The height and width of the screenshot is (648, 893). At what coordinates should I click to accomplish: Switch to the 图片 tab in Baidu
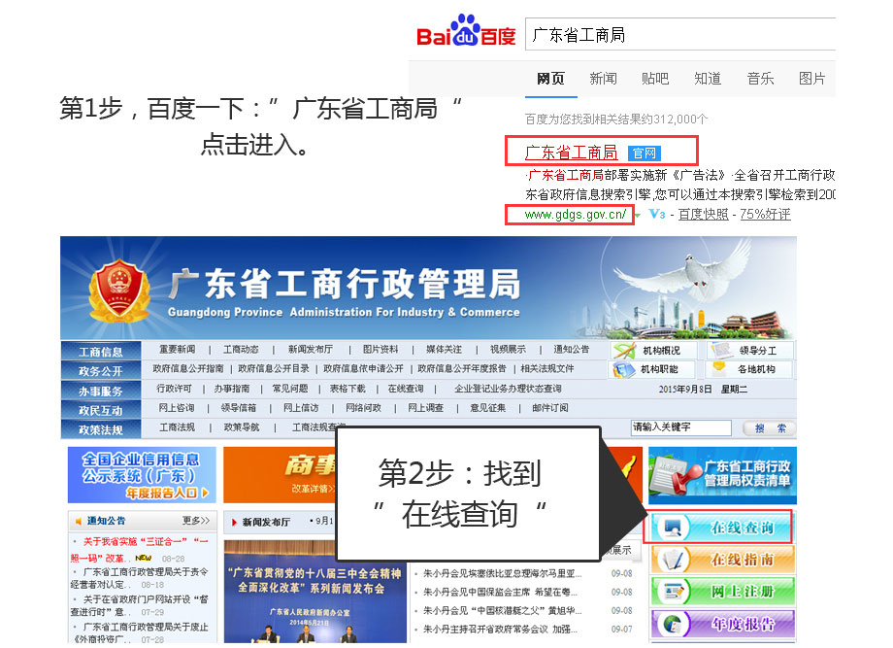[x=811, y=79]
